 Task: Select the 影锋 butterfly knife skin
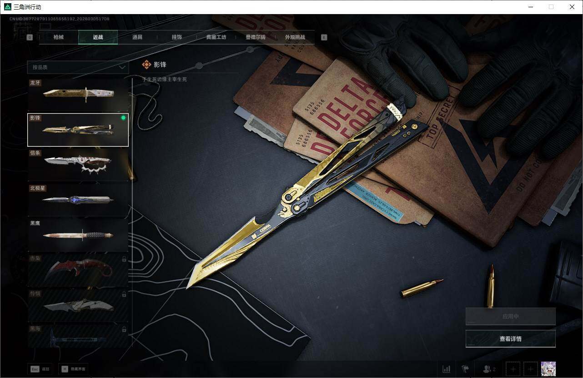pyautogui.click(x=78, y=130)
